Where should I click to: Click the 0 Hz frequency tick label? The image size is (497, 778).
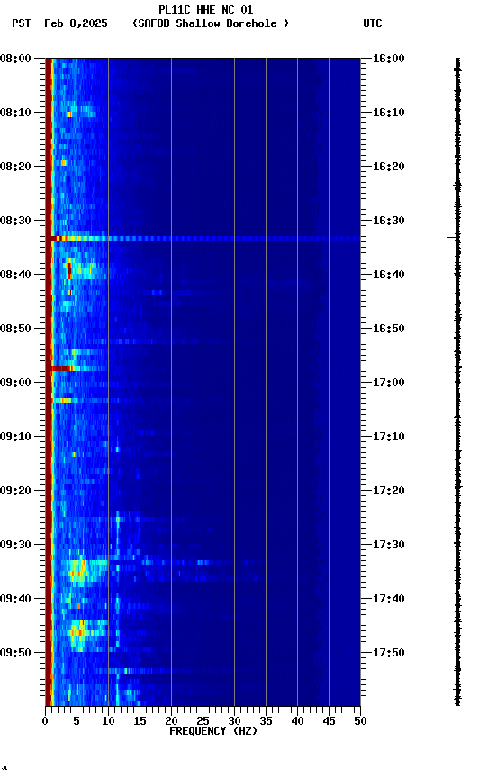pyautogui.click(x=45, y=721)
